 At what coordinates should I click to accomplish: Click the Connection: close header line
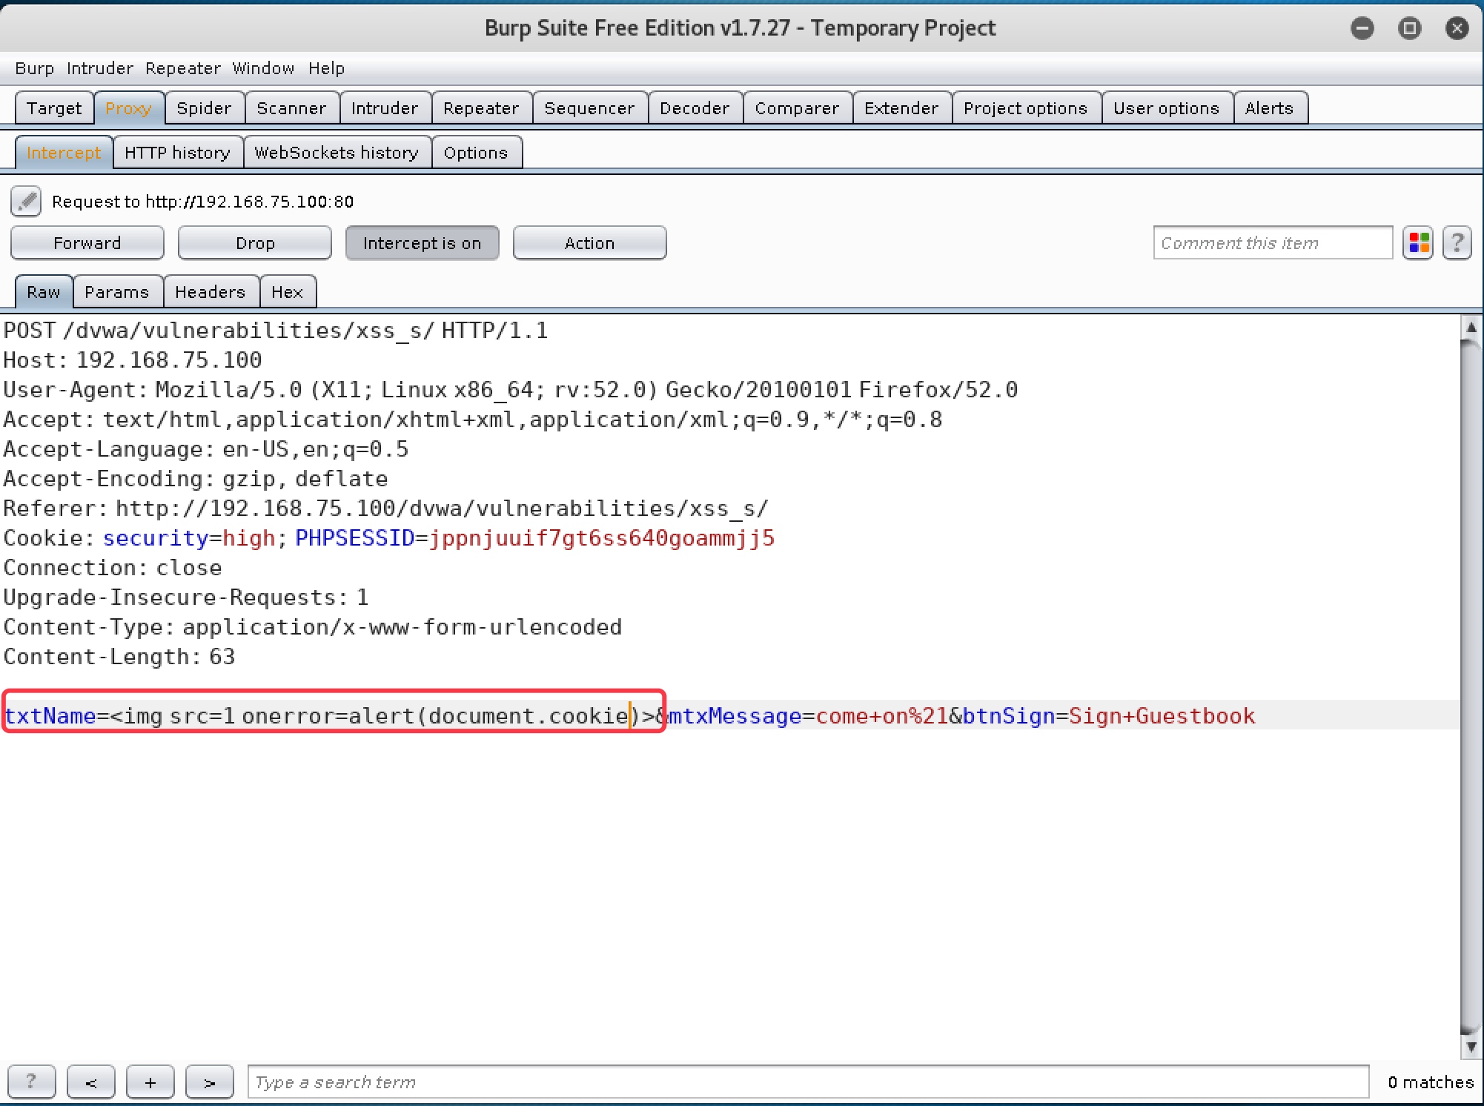(x=113, y=568)
